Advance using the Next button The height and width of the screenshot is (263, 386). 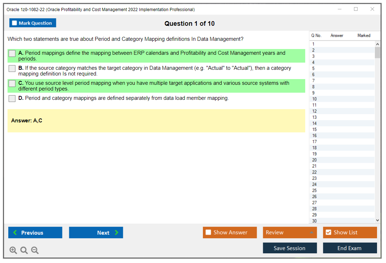[96, 232]
